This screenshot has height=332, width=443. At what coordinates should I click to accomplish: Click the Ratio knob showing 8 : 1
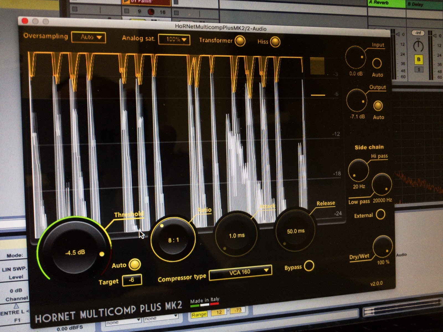(x=173, y=240)
